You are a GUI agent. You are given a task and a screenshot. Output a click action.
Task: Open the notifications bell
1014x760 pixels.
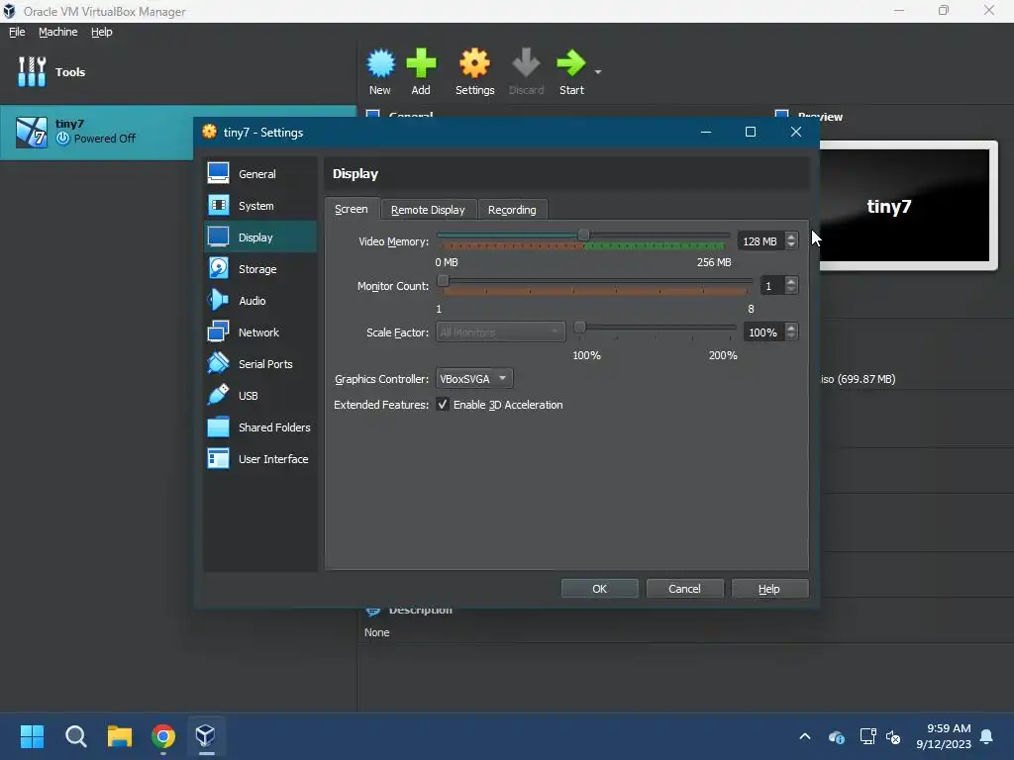[987, 736]
